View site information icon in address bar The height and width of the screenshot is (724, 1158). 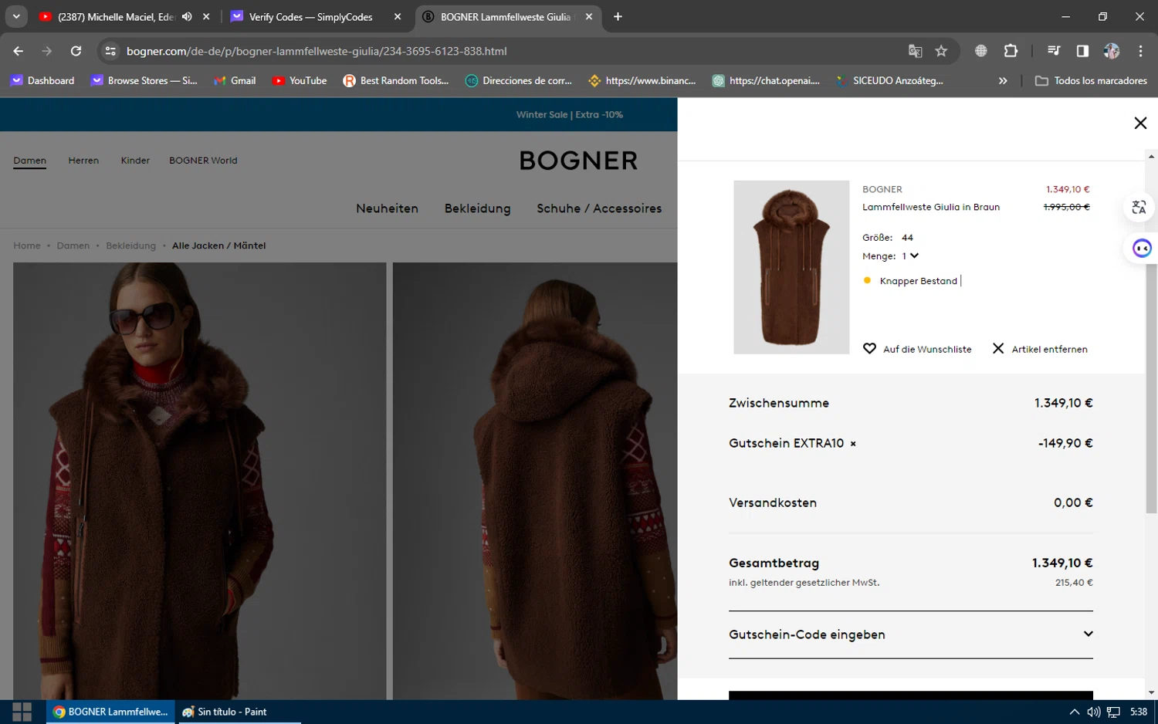tap(110, 51)
